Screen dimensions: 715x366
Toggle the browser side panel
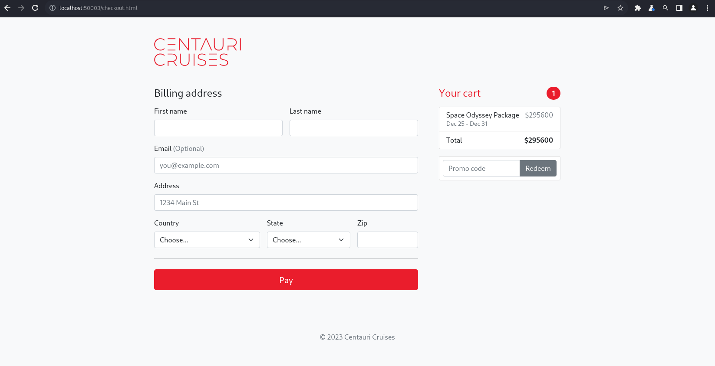click(x=679, y=8)
